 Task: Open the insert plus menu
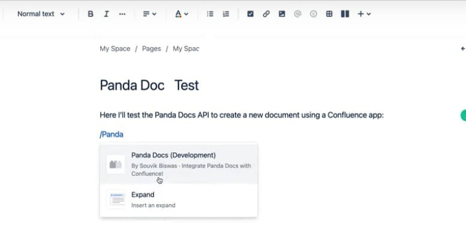(x=364, y=14)
